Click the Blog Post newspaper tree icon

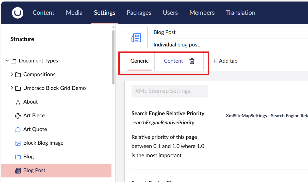point(18,171)
